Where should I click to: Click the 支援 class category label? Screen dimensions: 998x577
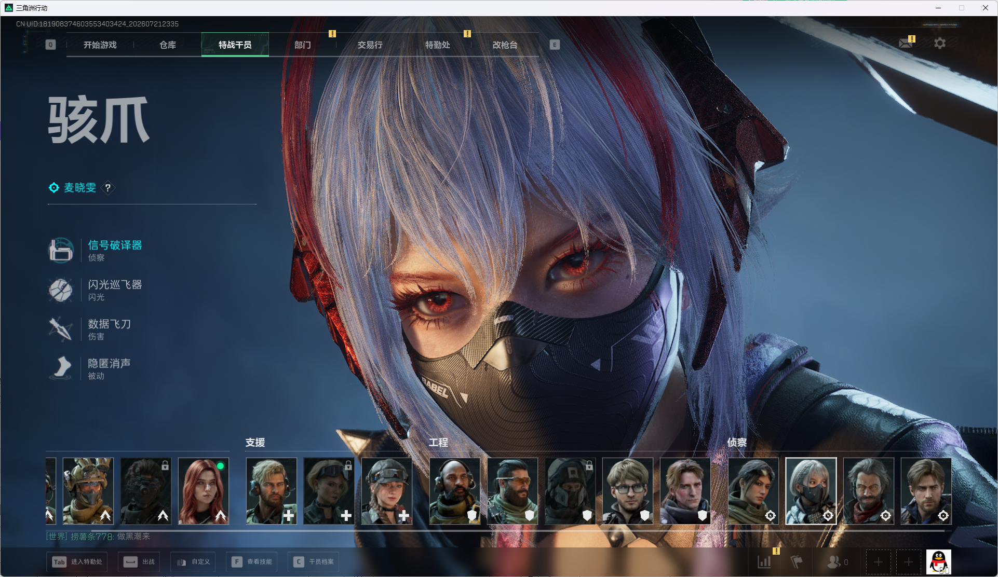[x=255, y=443]
